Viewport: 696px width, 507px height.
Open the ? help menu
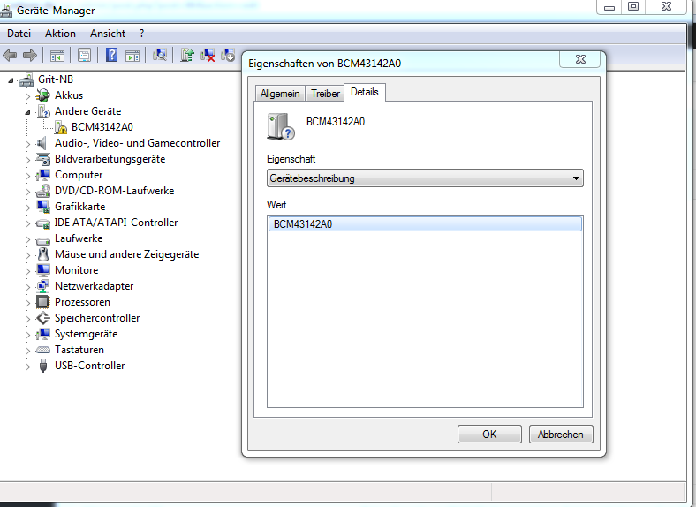tap(141, 34)
